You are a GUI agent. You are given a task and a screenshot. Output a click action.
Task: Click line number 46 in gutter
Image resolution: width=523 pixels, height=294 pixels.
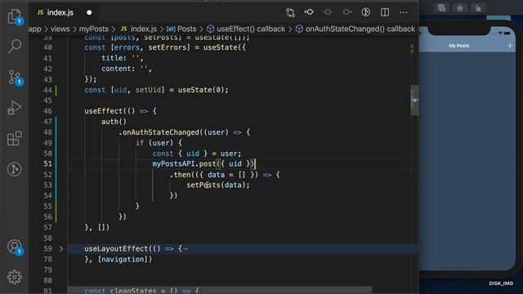[47, 111]
